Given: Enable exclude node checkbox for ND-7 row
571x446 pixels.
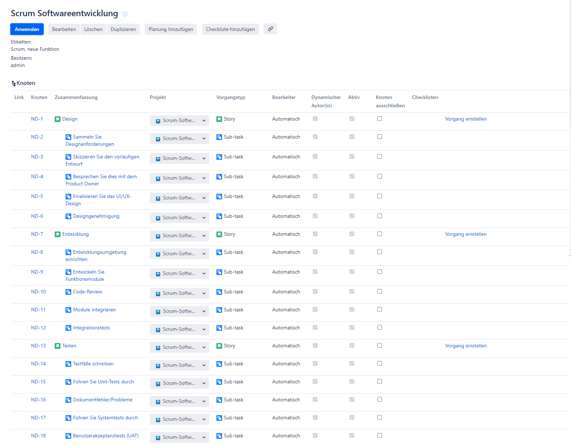Looking at the screenshot, I should click(379, 234).
